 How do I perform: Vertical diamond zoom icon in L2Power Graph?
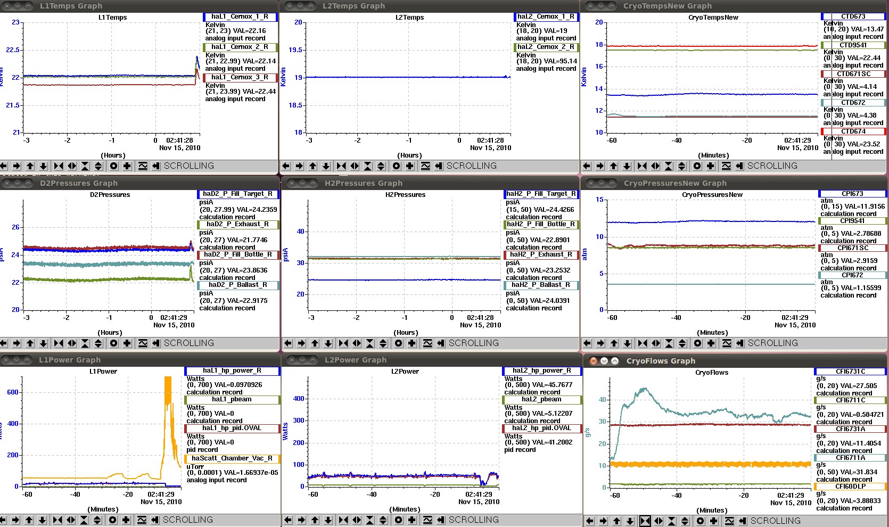coord(383,520)
